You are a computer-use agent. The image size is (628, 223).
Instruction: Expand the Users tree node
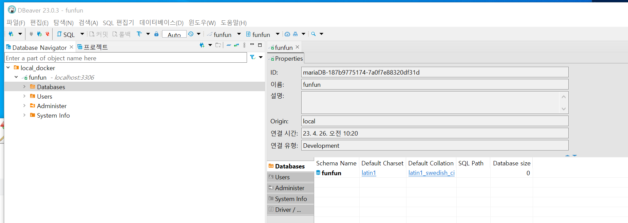coord(24,96)
